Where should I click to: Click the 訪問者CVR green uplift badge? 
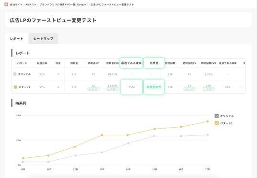pyautogui.click(x=113, y=89)
